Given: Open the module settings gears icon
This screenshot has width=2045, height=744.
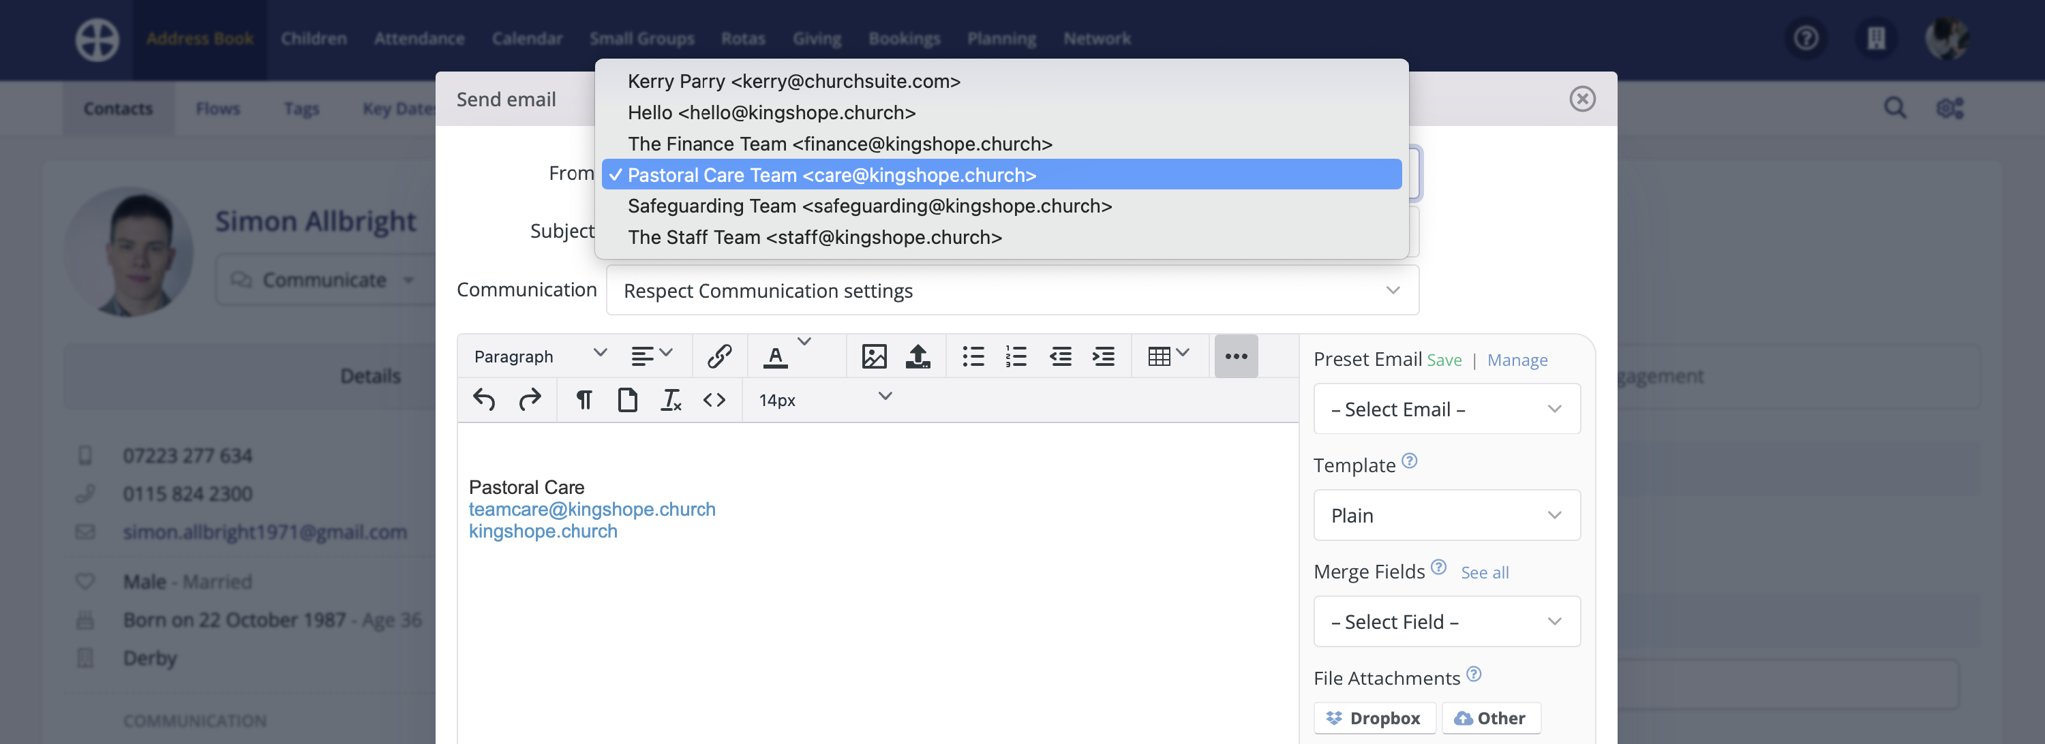Looking at the screenshot, I should pos(1950,108).
